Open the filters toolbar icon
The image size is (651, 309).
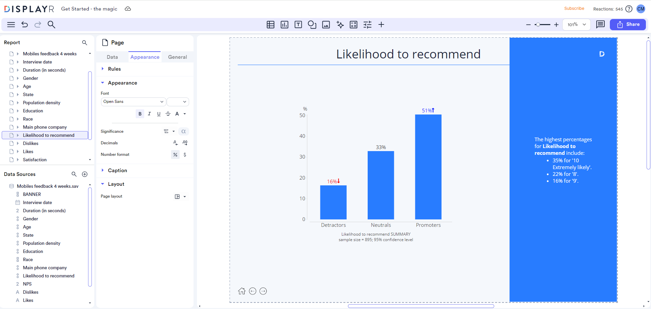[x=368, y=24]
